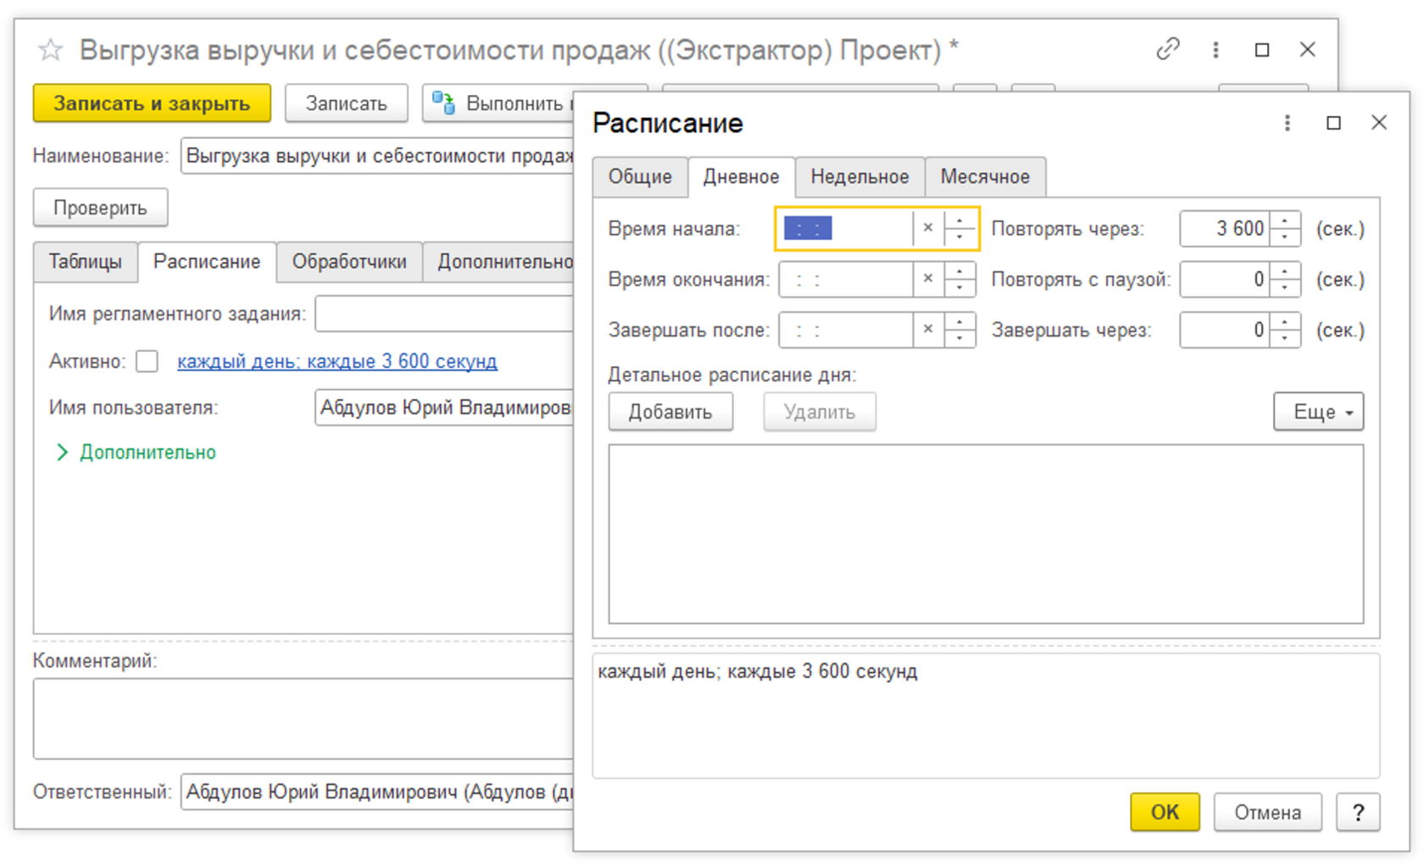Click the Завершать через spinner arrows
Screen dimensions: 1424x867
[1285, 330]
